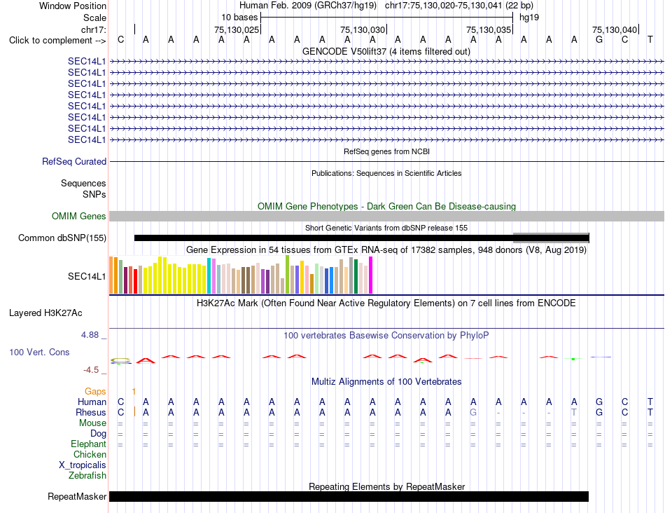This screenshot has width=665, height=513.
Task: Click the 4.88 PhyloP upper scale value
Action: 90,334
